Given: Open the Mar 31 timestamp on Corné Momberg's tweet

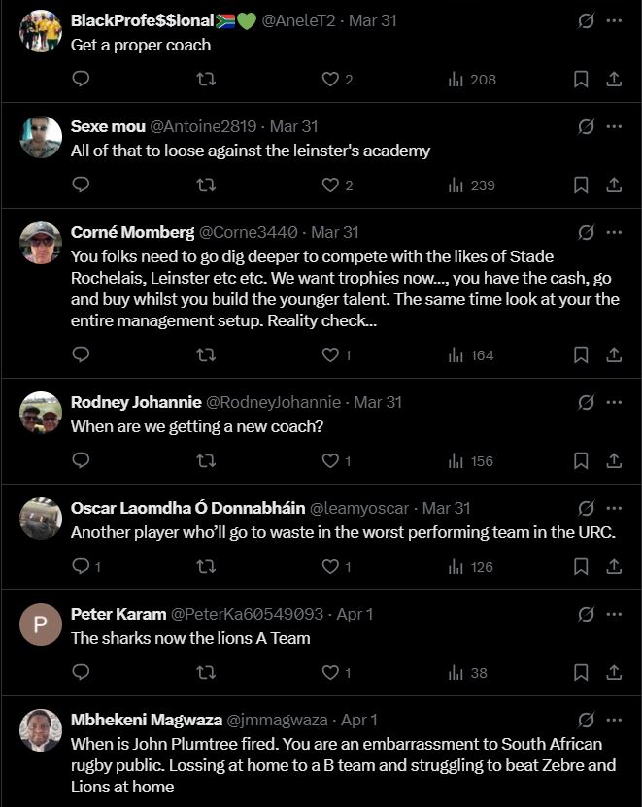Looking at the screenshot, I should coord(335,232).
